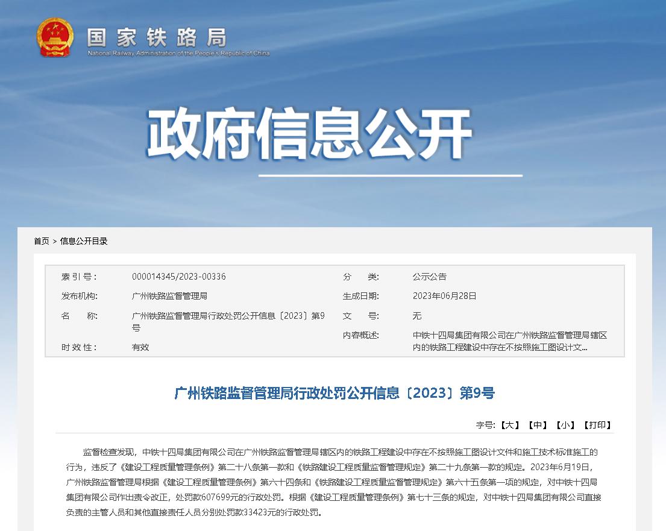Screen dimensions: 666x531
Task: Click 【打印】 to print the announcement
Action: coord(597,425)
